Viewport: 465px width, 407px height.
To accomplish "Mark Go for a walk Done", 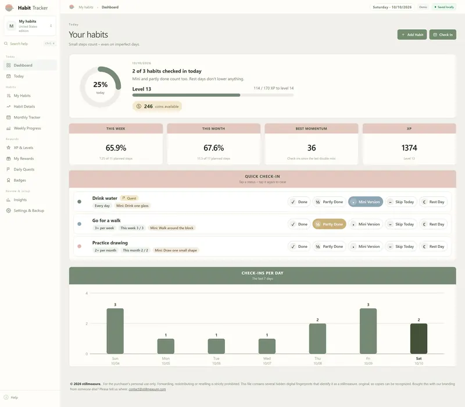I will 299,224.
